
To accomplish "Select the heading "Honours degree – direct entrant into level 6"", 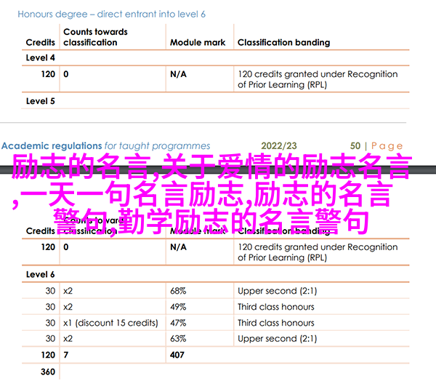I will [111, 15].
